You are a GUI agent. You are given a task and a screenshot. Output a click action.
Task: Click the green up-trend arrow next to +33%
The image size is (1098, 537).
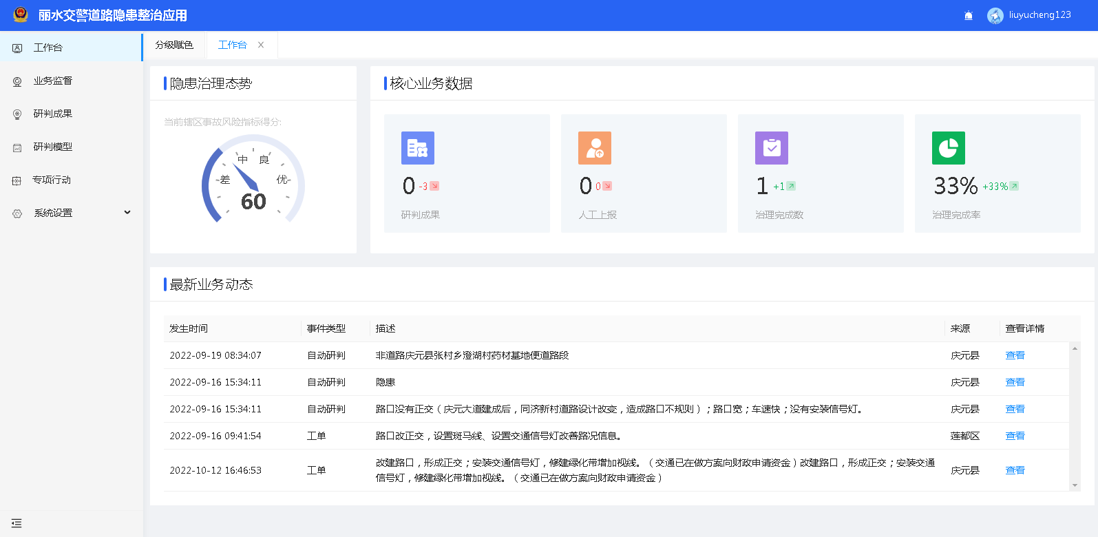click(x=1014, y=186)
